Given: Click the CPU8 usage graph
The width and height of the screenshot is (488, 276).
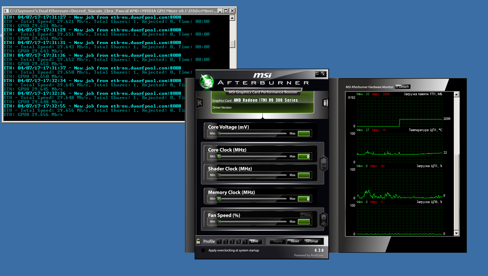Looking at the screenshot, I should 399,220.
